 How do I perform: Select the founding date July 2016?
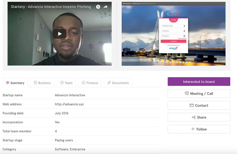(62, 113)
